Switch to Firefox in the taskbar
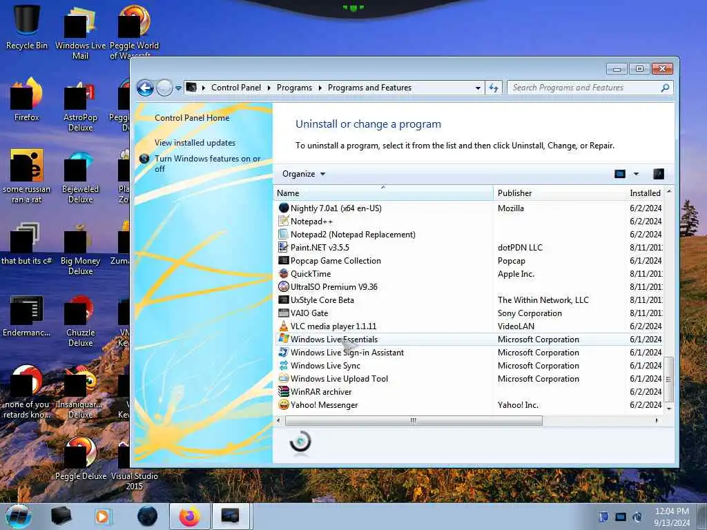This screenshot has width=707, height=530. coord(190,516)
